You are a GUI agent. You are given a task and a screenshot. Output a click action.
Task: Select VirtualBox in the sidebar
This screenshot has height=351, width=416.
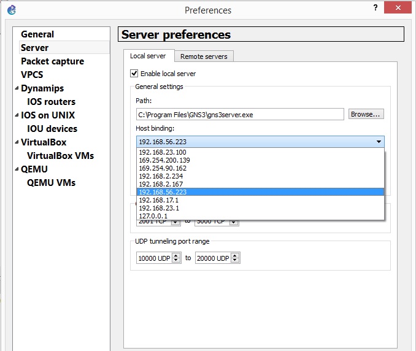(x=44, y=142)
